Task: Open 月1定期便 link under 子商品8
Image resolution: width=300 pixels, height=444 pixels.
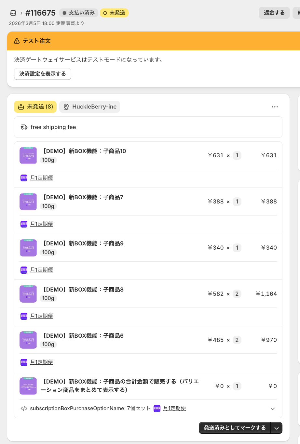Action: (41, 316)
